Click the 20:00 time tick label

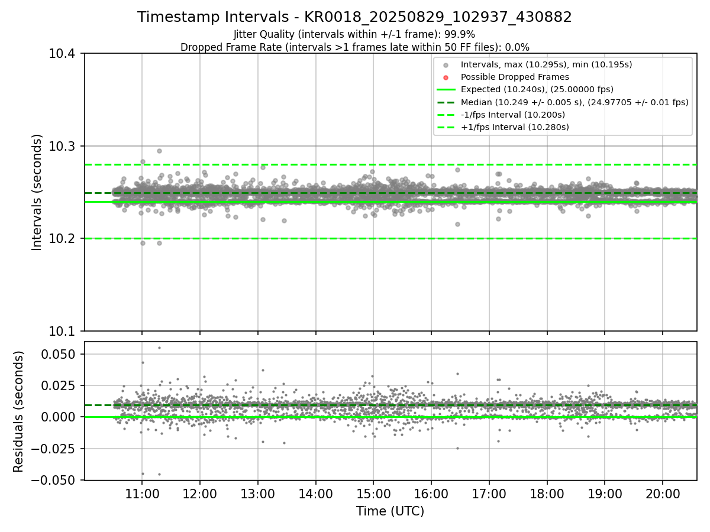663,493
